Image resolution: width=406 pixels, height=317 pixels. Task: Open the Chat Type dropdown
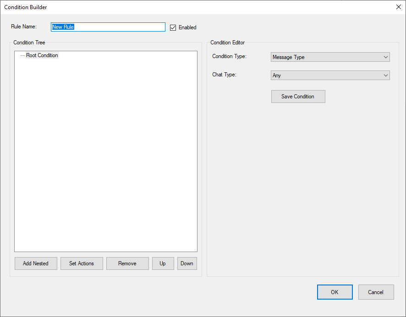(330, 75)
